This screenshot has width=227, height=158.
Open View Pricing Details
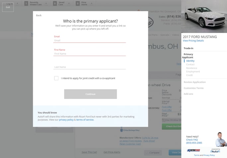(x=193, y=41)
